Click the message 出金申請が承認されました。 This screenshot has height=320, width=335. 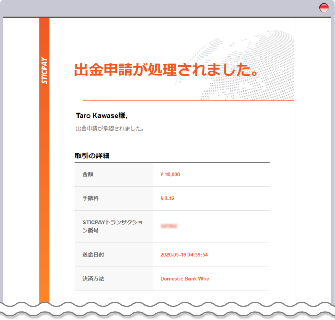(110, 128)
